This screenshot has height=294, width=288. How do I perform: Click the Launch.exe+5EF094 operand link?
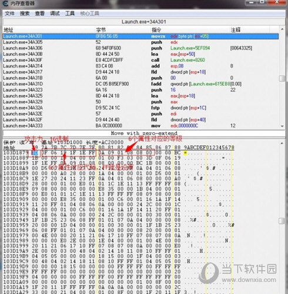(x=190, y=48)
